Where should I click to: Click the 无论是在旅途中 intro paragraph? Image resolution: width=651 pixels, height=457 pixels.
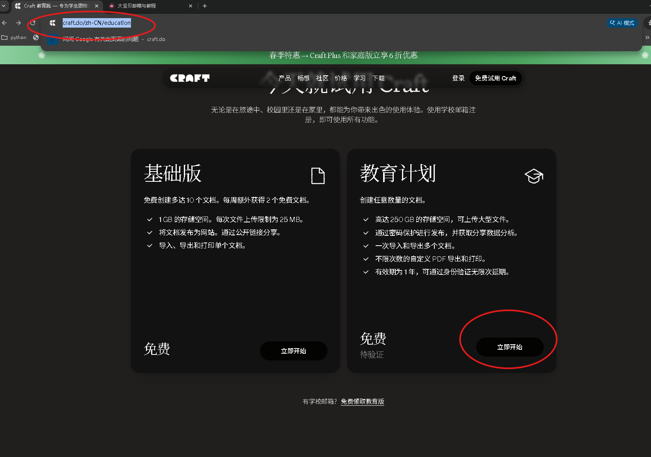(343, 115)
